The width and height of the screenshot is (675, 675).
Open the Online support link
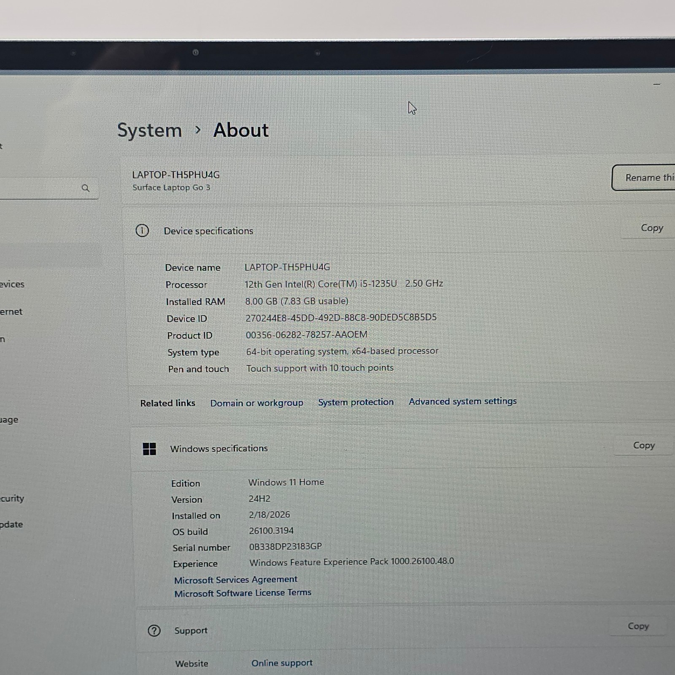tap(282, 663)
